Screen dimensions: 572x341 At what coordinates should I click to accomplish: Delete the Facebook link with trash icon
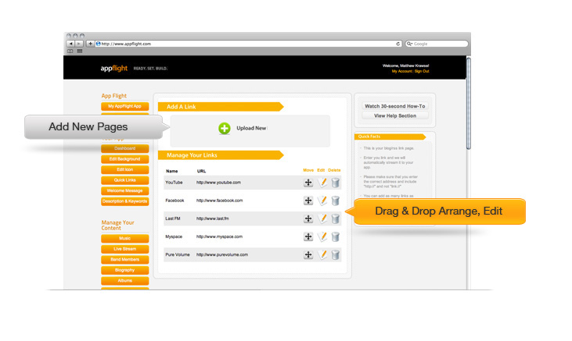pos(336,201)
